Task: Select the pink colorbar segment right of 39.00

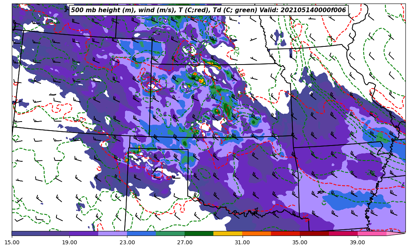Action: (x=372, y=234)
